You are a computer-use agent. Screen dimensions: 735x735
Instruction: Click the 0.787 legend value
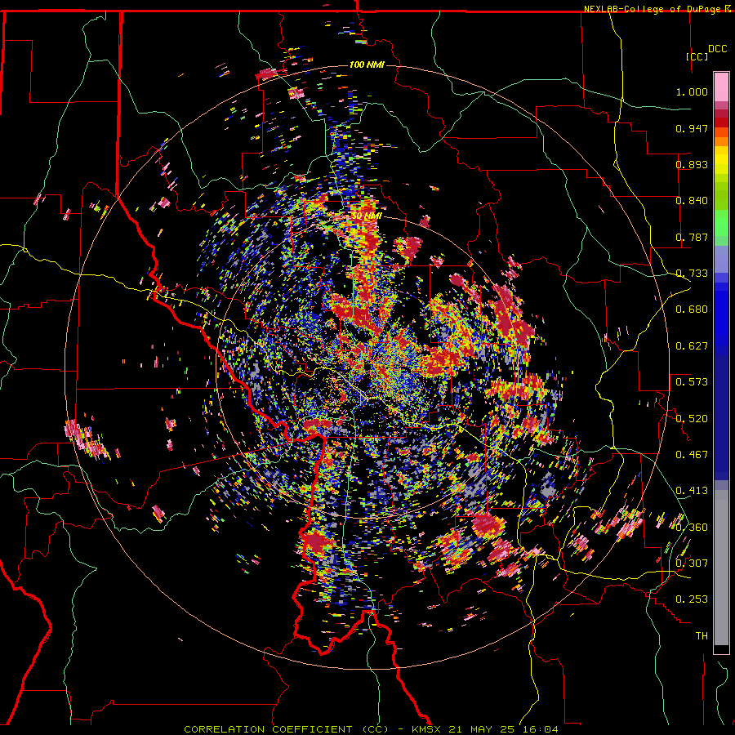pos(692,237)
